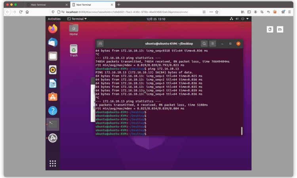Open the Firefox hamburger menu
The width and height of the screenshot is (297, 178).
coord(289,12)
